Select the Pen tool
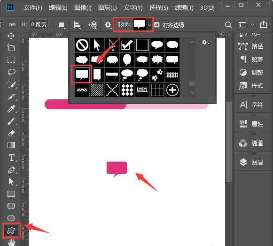273x246 pixels. (11, 170)
